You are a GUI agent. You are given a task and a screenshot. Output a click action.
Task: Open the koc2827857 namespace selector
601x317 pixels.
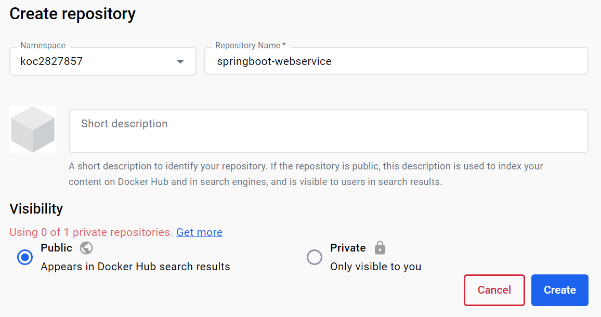94,61
